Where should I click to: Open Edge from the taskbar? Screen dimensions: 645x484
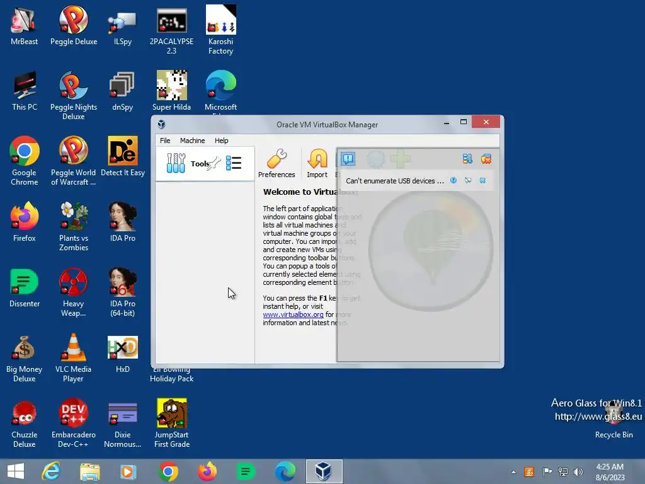coord(285,471)
